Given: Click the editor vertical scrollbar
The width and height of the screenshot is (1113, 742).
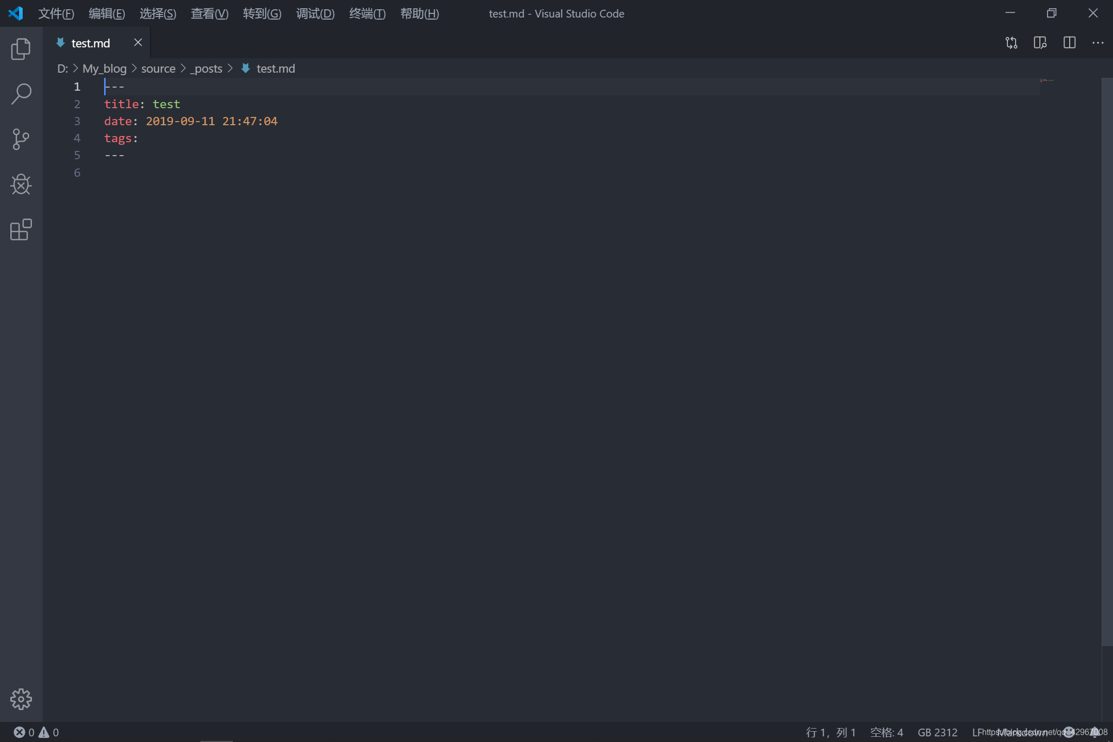Looking at the screenshot, I should (1107, 362).
